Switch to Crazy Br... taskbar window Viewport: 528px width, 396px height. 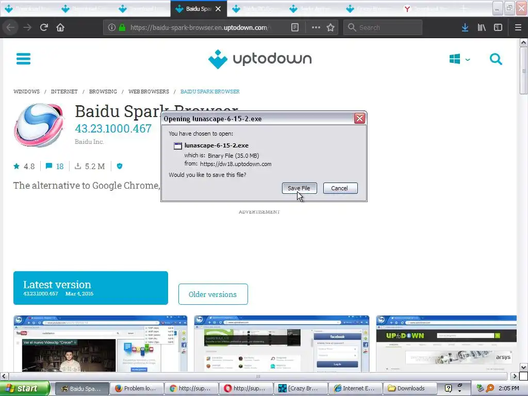[301, 388]
